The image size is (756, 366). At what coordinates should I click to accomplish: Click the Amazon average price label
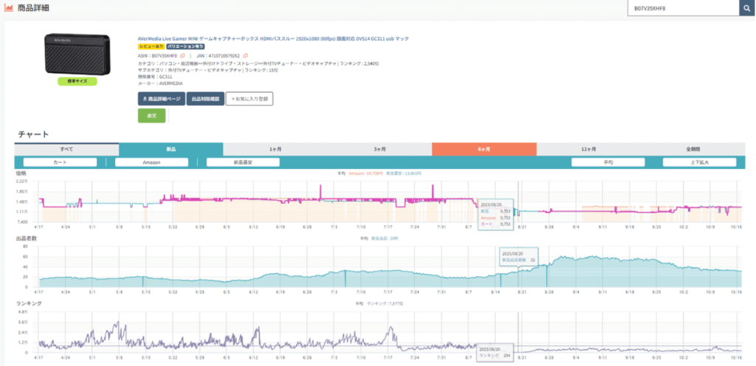(x=365, y=173)
